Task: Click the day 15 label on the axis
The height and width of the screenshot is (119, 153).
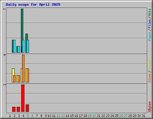Action: tap(72, 116)
